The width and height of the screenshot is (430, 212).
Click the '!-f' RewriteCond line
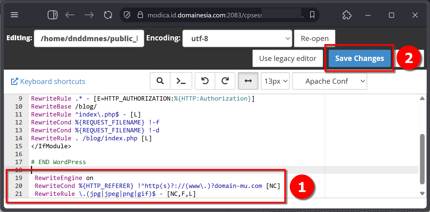(x=95, y=122)
